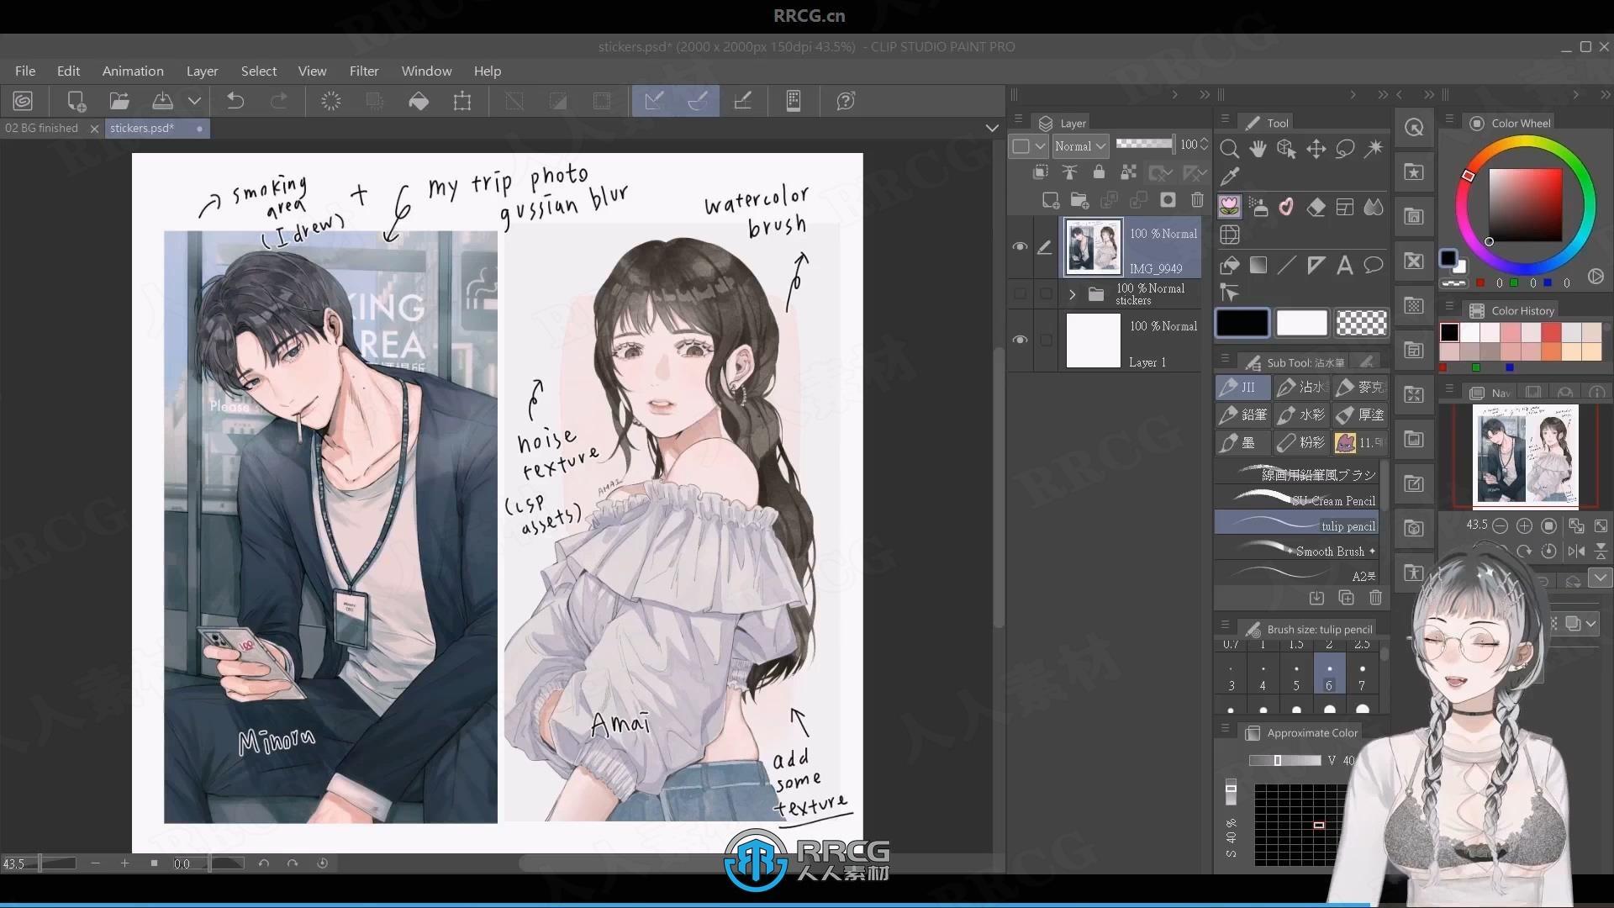The width and height of the screenshot is (1614, 908).
Task: Toggle the snap-to-special-ruler toolbar button
Action: [698, 101]
